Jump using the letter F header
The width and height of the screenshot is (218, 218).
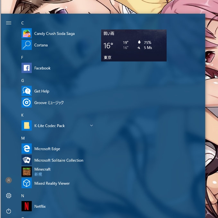coord(22,58)
